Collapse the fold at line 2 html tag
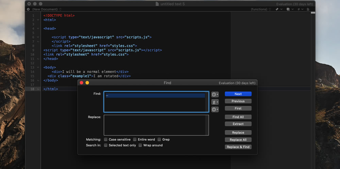 (38, 20)
